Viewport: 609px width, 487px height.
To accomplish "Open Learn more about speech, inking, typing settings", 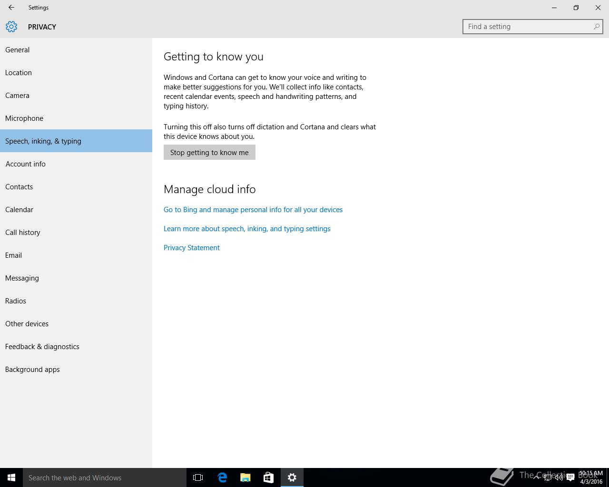I will [x=247, y=229].
